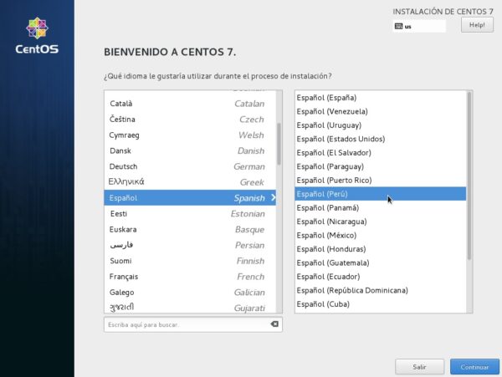
Task: Open the us keyboard layout indicator
Action: (x=418, y=26)
